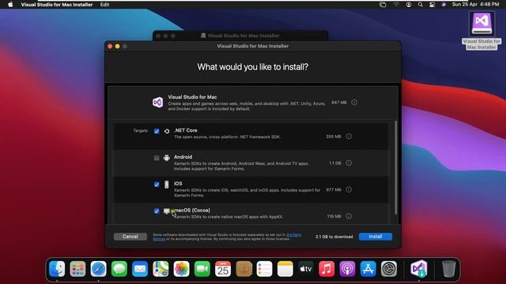This screenshot has height=284, width=506.
Task: Open Mail from the Dock
Action: 140,269
